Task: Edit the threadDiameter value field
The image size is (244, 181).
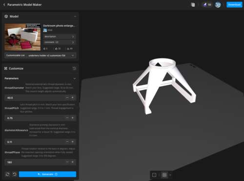Action: 35,98
